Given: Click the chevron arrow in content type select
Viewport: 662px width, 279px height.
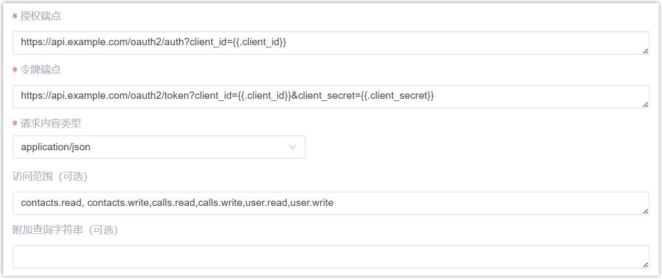Looking at the screenshot, I should click(x=293, y=147).
